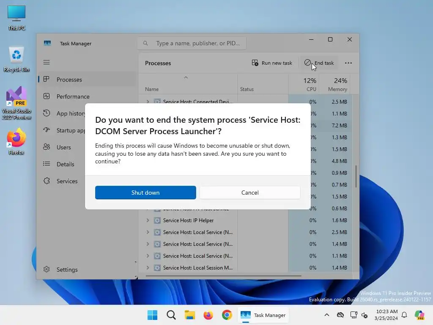Go to the Startup apps page

tap(71, 130)
